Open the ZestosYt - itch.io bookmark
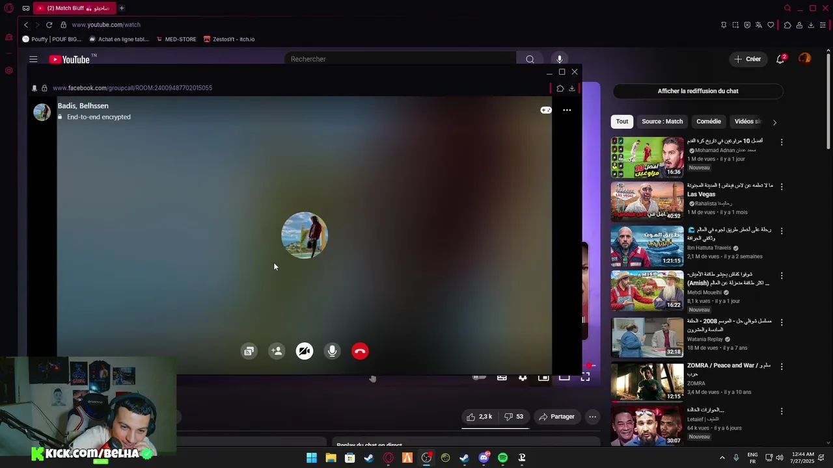The image size is (833, 468). [229, 39]
